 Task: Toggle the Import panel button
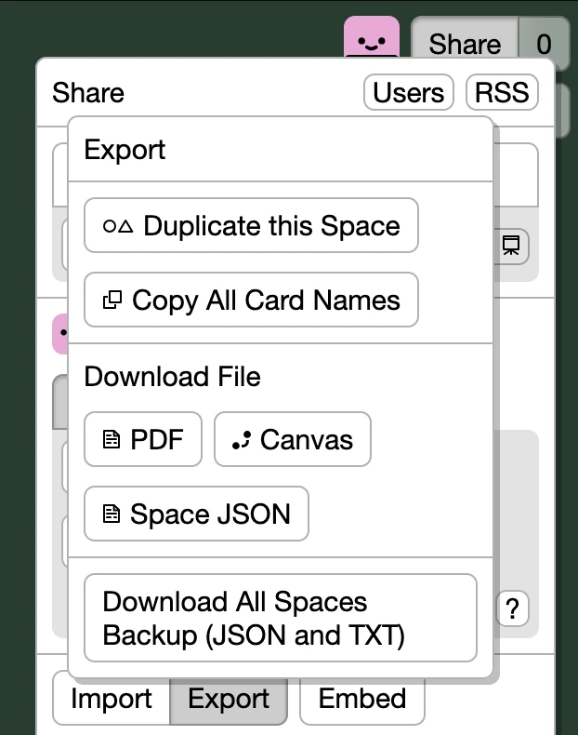(112, 699)
